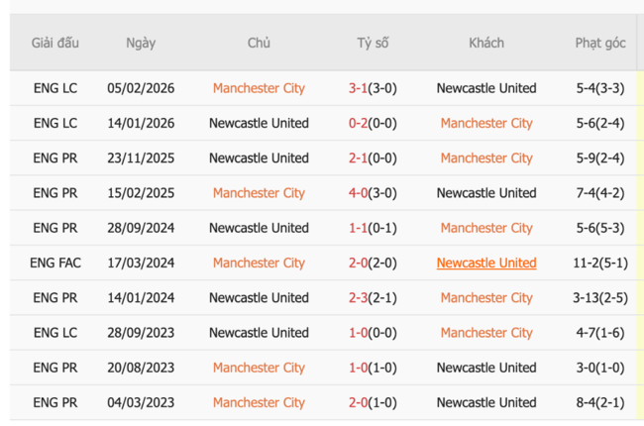Click the corner stat 3-13(2-5)
The width and height of the screenshot is (644, 426).
click(x=600, y=297)
